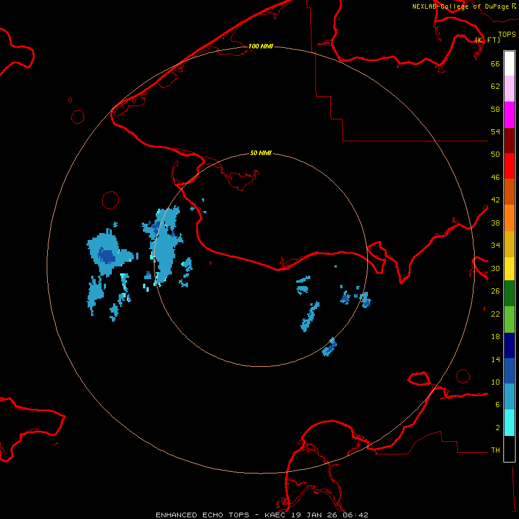Click the orange 38-42 kft swatch
The width and height of the screenshot is (519, 519).
(509, 217)
